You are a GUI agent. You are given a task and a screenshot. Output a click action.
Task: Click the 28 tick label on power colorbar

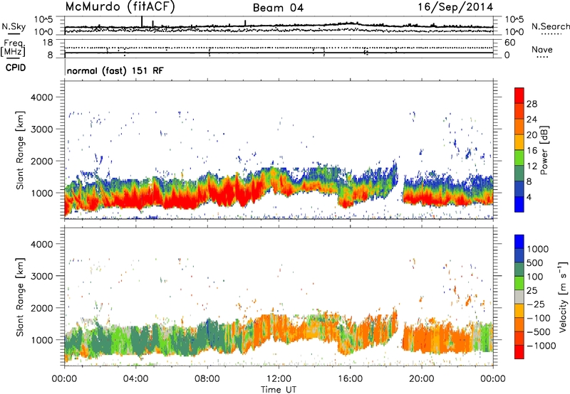[532, 104]
